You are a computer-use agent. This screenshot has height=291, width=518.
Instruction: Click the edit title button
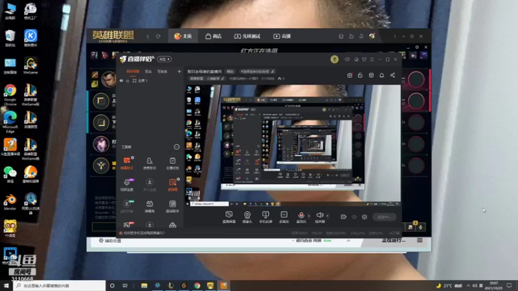coord(230,72)
